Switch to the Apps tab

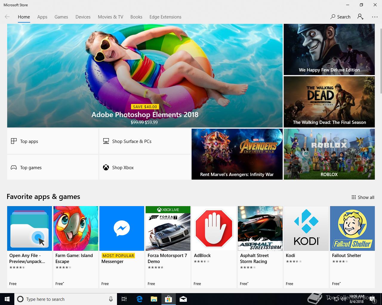(42, 17)
